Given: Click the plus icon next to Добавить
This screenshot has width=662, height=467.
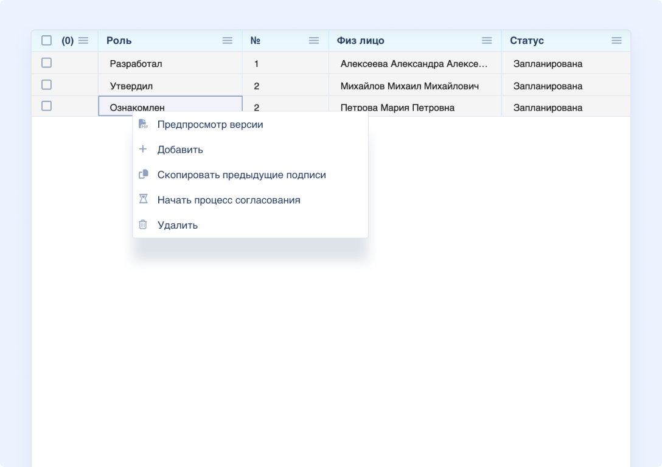Looking at the screenshot, I should coord(144,150).
